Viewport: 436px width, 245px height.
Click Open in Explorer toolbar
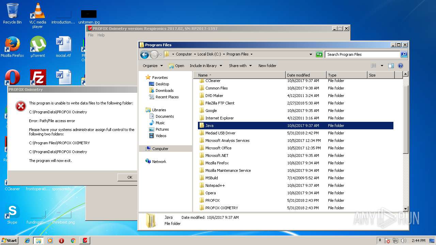pyautogui.click(x=176, y=66)
